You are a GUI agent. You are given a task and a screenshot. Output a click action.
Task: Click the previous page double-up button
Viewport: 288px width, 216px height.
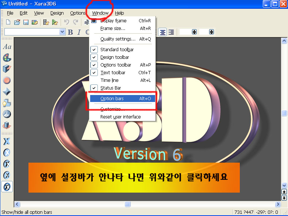284,192
